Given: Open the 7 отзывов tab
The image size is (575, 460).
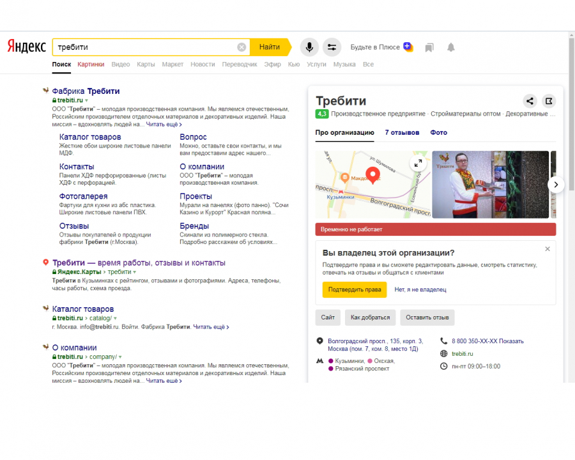Looking at the screenshot, I should [x=402, y=132].
